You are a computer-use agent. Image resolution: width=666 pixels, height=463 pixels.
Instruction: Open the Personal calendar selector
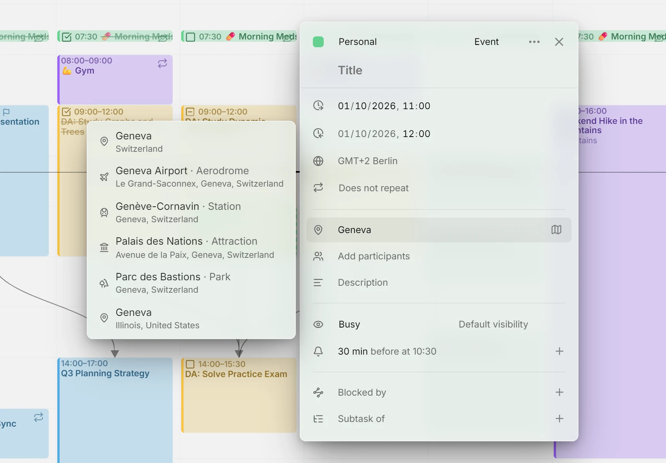[x=357, y=42]
